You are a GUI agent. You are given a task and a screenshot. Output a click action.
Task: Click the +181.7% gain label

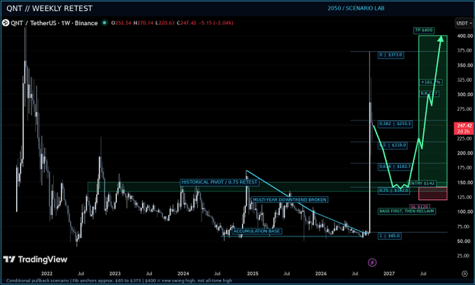pos(431,82)
